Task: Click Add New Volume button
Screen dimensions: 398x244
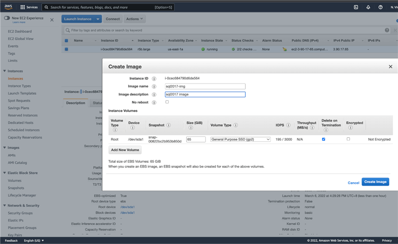Action: point(125,150)
